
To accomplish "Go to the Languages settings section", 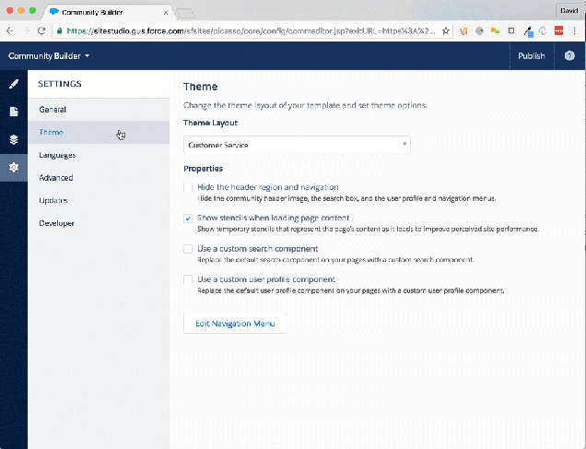I will (x=57, y=155).
